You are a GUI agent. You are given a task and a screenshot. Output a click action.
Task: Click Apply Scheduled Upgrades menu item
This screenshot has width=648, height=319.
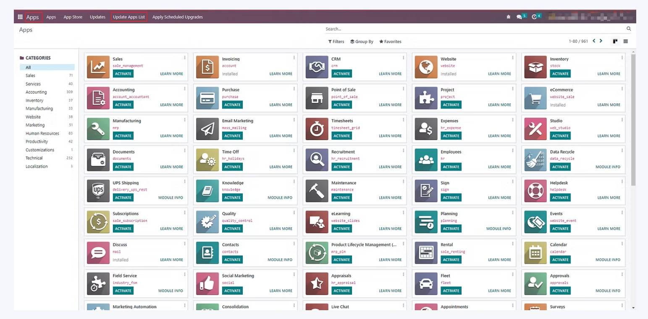[178, 17]
